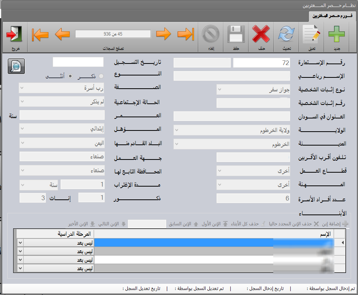Click the الإسم column header in the children grid

[x=214, y=234]
